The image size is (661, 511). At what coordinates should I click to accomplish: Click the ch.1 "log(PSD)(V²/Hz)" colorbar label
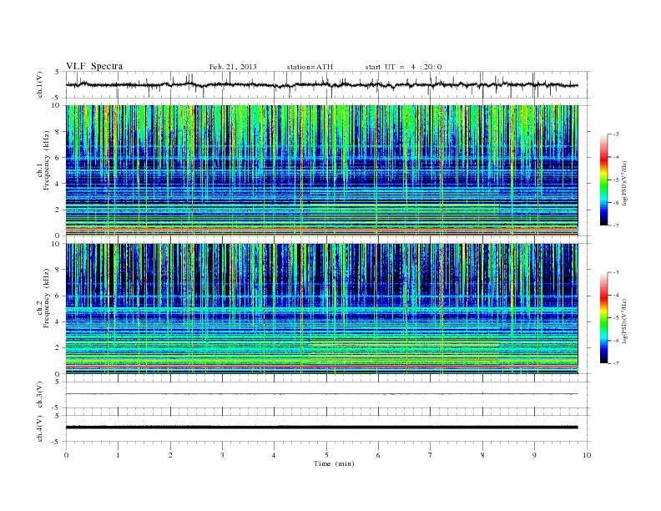tap(624, 183)
